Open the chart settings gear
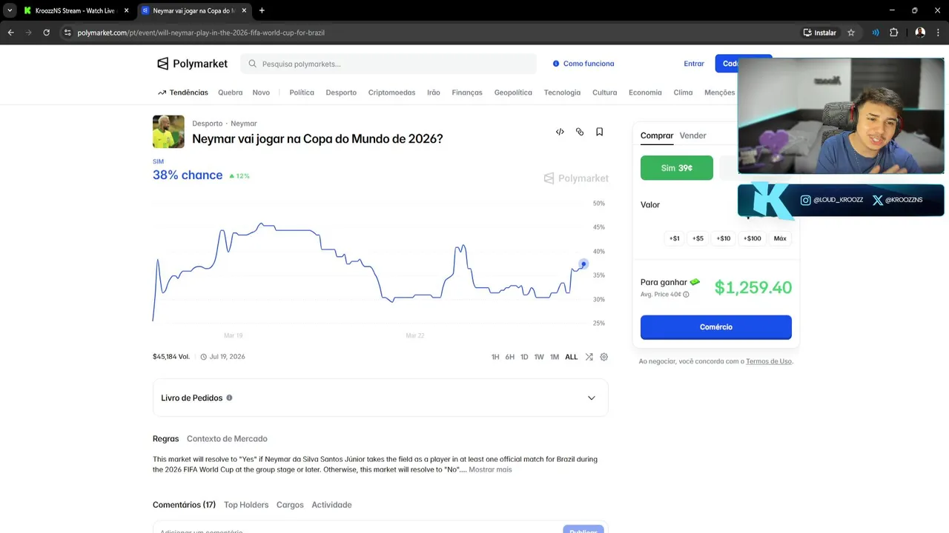Viewport: 949px width, 533px height. pyautogui.click(x=604, y=357)
